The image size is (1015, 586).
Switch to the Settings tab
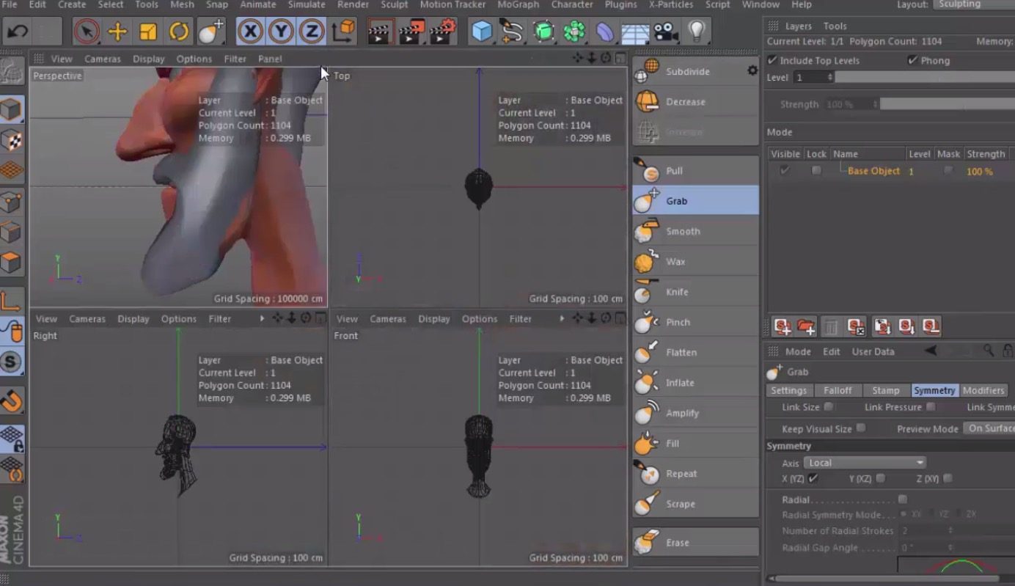pyautogui.click(x=789, y=390)
